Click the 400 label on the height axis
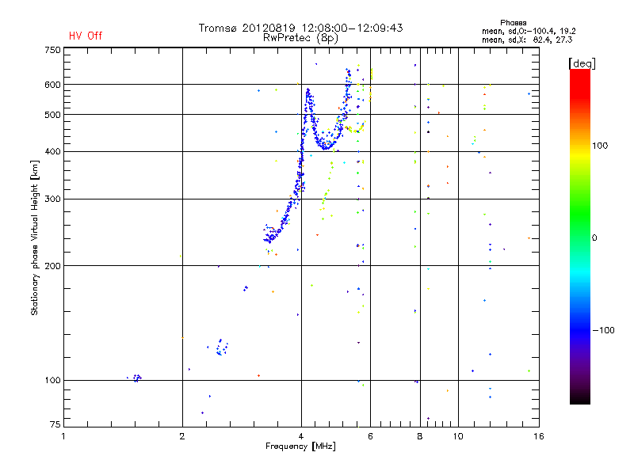 point(52,152)
